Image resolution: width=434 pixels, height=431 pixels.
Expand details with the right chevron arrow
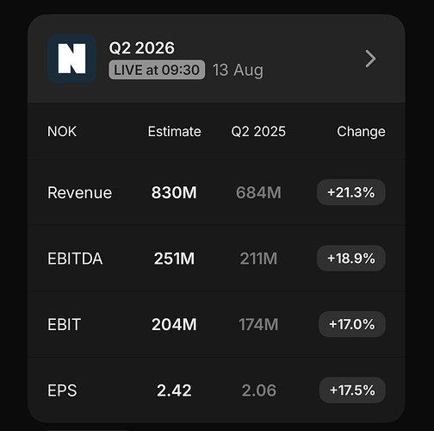coord(370,59)
